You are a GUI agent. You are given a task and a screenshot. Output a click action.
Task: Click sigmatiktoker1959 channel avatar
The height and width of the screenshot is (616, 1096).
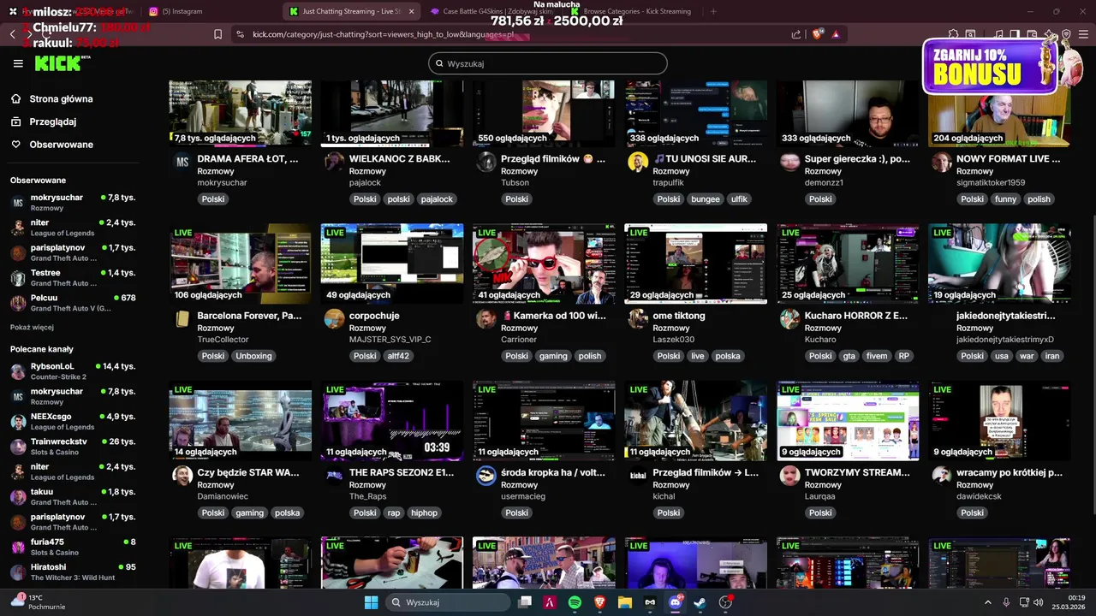942,162
